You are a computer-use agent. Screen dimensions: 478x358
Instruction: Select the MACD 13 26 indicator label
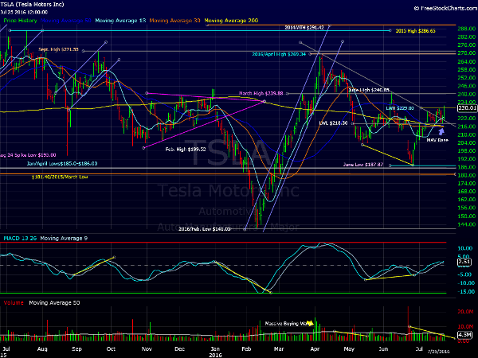click(x=20, y=238)
